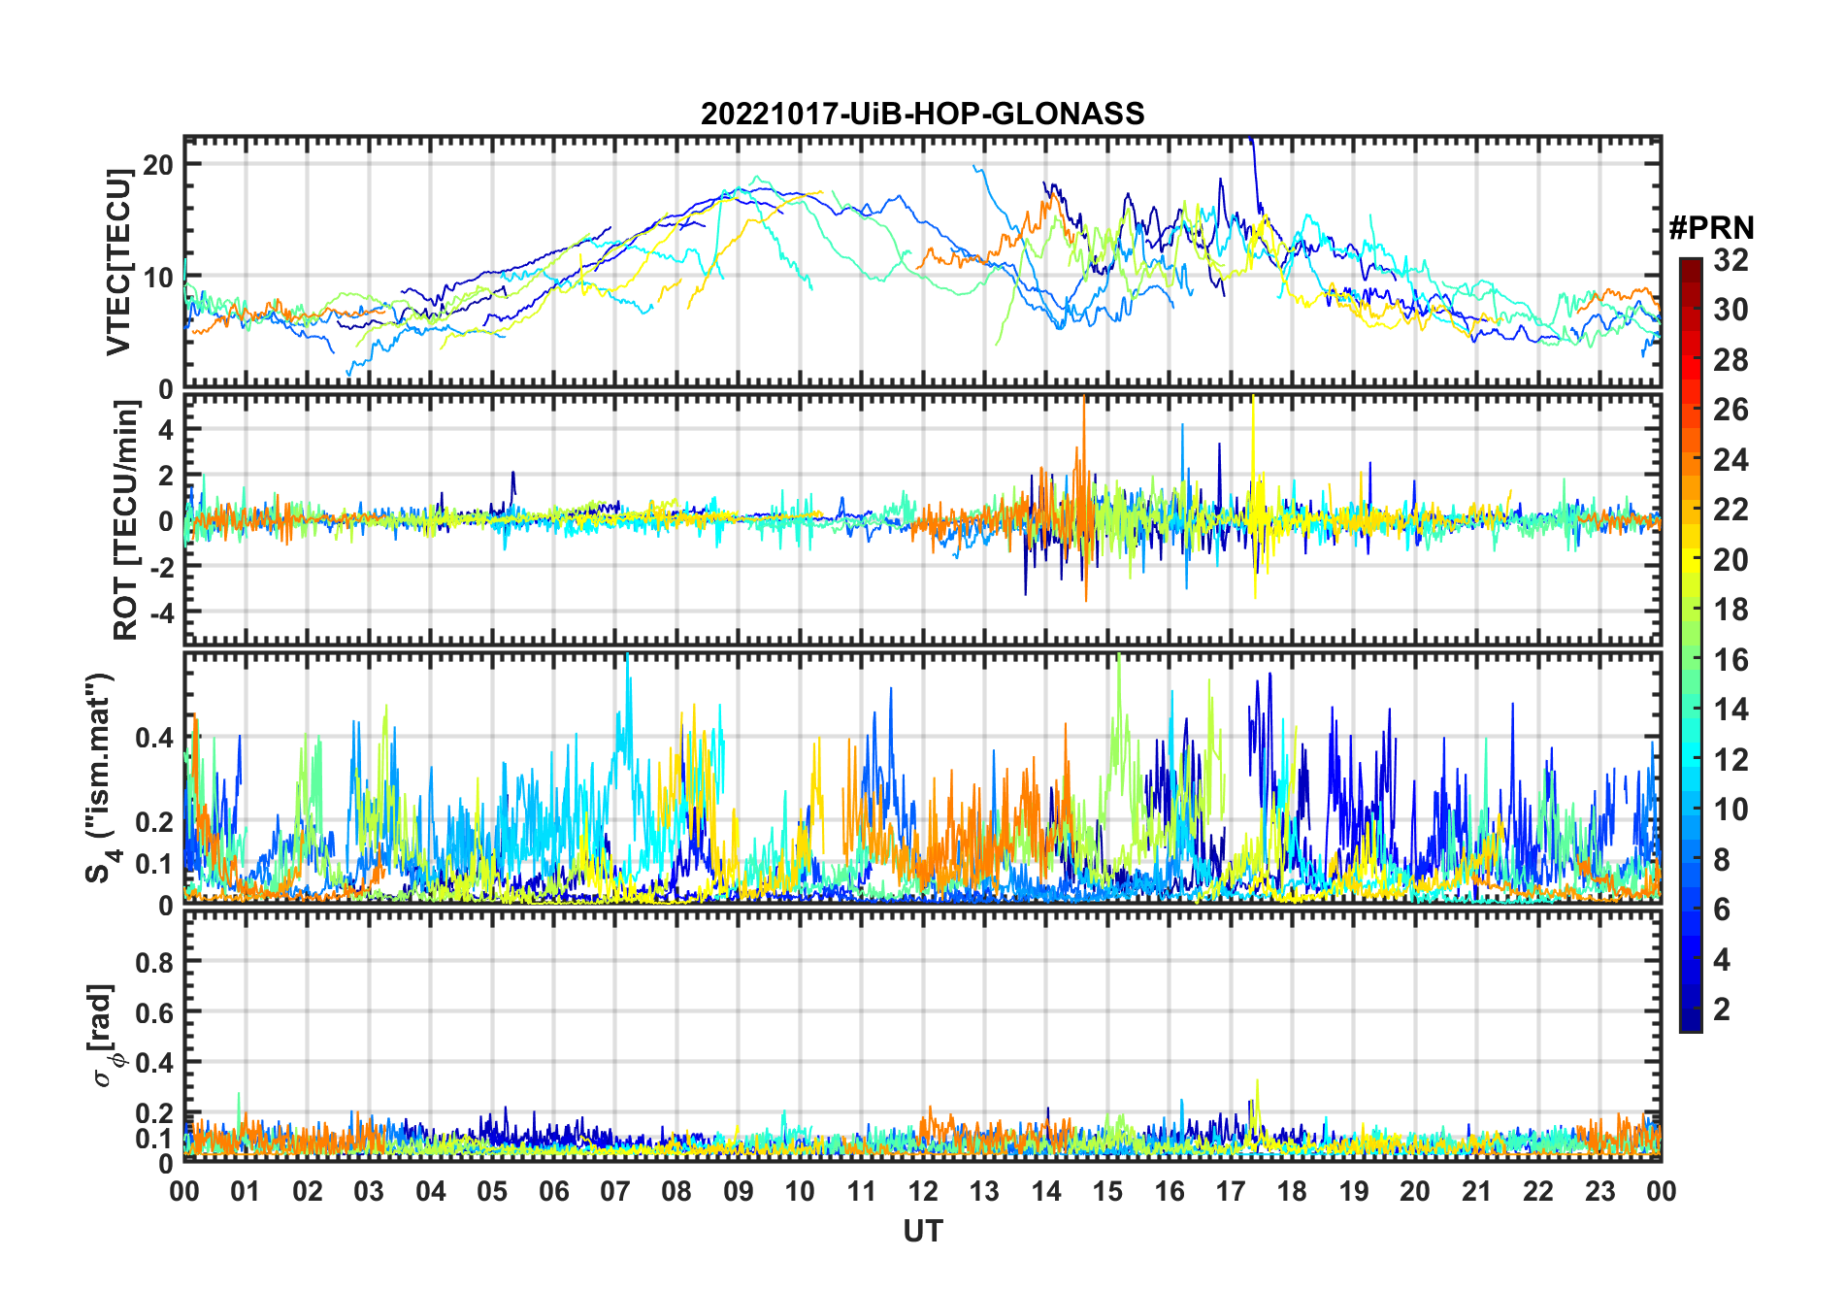Select x-axis hour tick 07
Image resolution: width=1846 pixels, height=1291 pixels.
[615, 1191]
